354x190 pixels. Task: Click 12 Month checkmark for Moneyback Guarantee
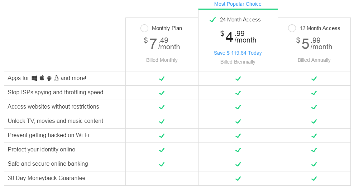pyautogui.click(x=314, y=179)
